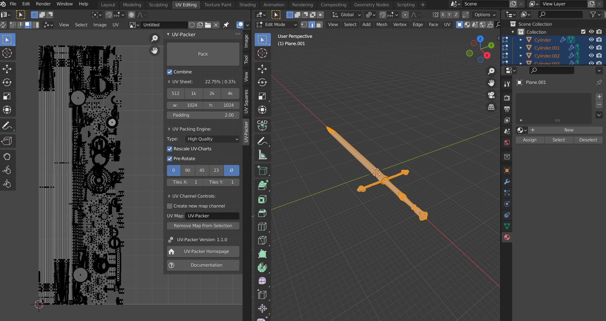Uncheck Rescale UV-Charts option
The height and width of the screenshot is (321, 606).
pyautogui.click(x=170, y=149)
